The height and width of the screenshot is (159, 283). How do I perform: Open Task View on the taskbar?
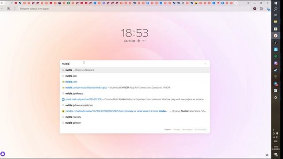(x=275, y=15)
